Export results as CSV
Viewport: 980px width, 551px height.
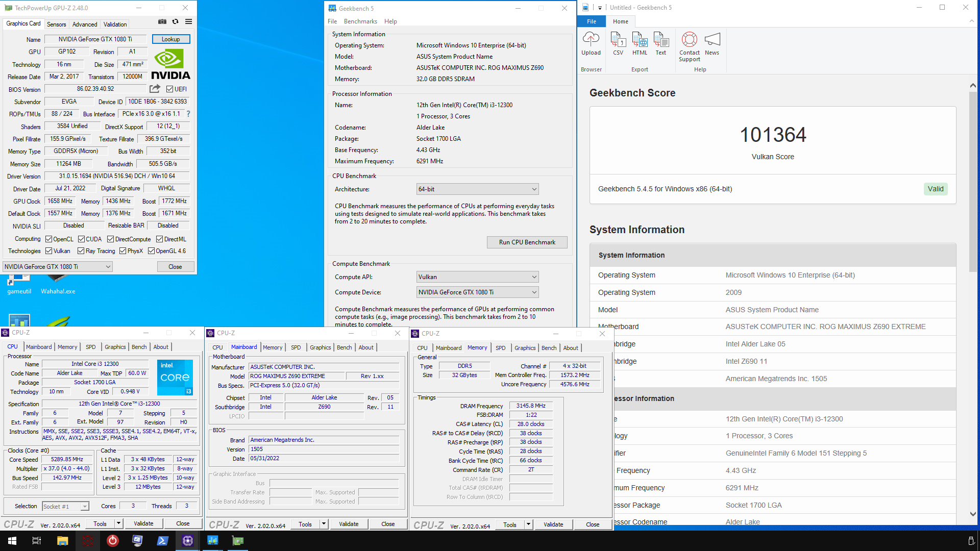618,44
